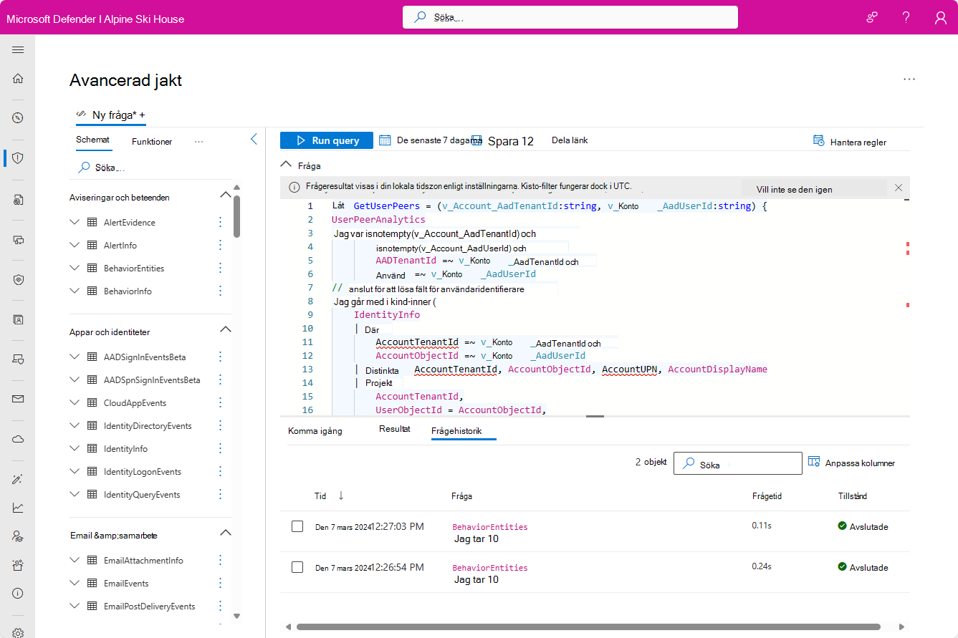Open the hamburger navigation menu
Image resolution: width=958 pixels, height=638 pixels.
pyautogui.click(x=18, y=49)
